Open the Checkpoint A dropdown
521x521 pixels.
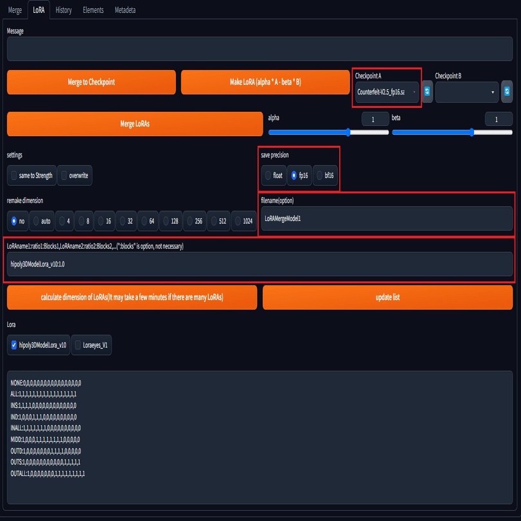387,92
